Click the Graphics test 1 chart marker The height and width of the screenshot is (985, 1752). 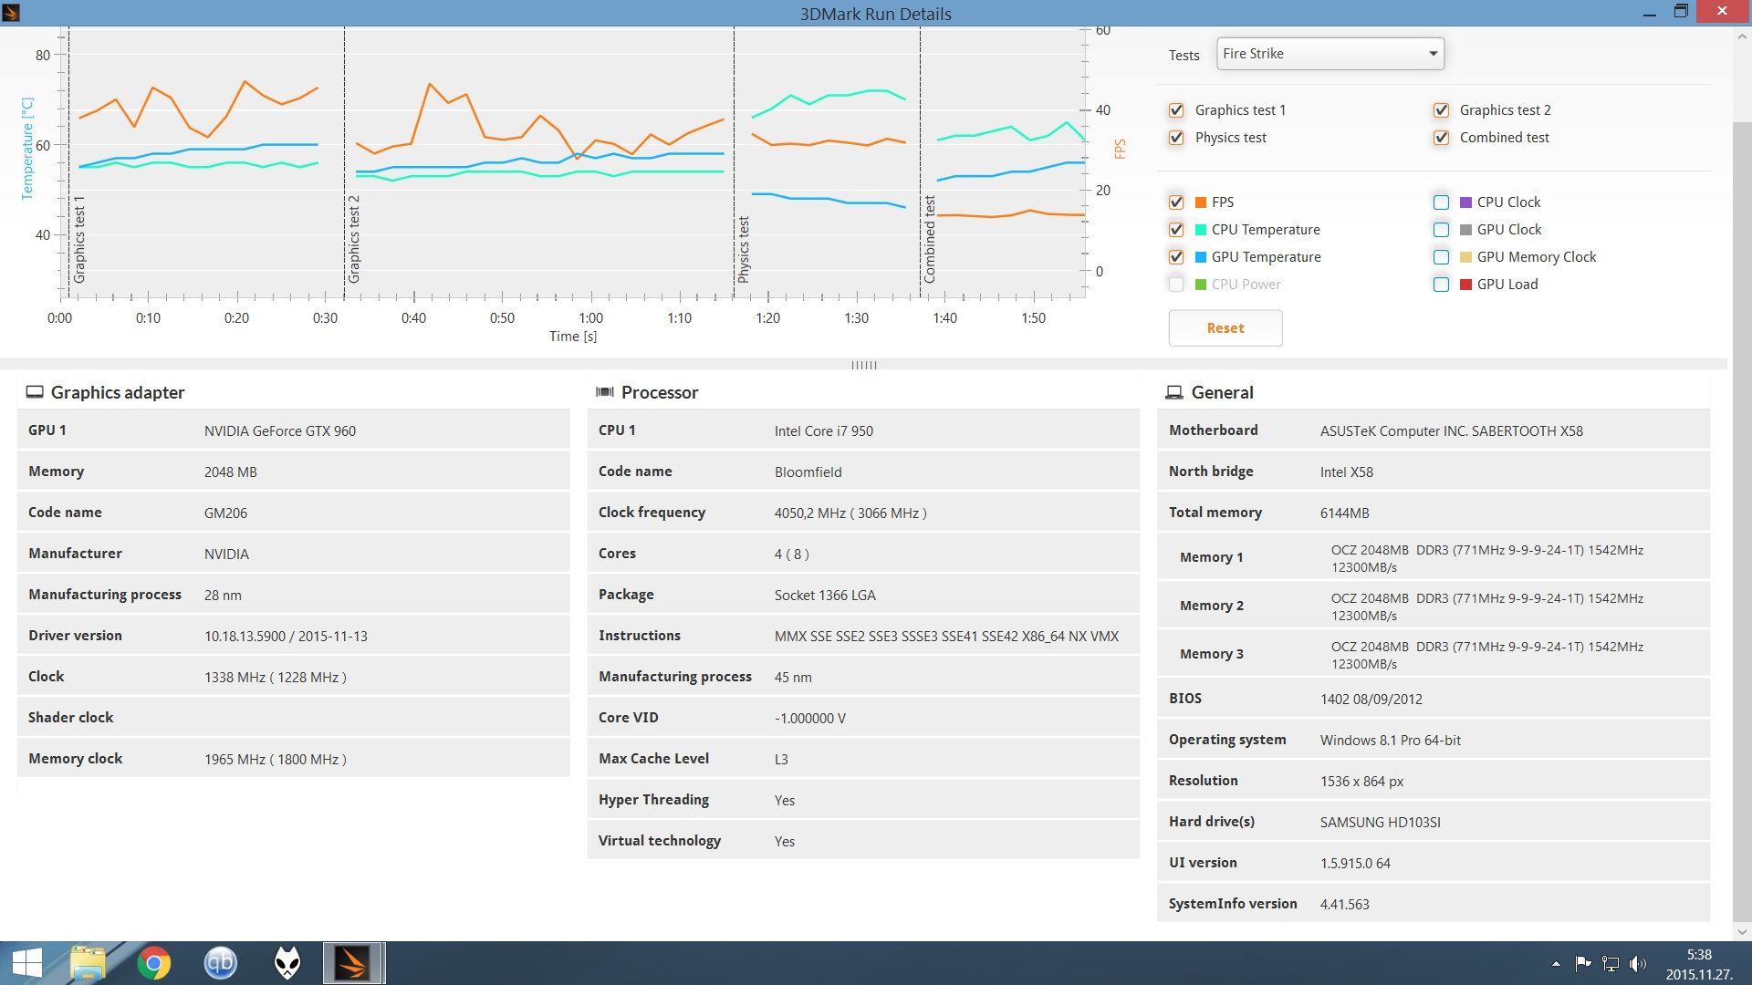coord(79,239)
